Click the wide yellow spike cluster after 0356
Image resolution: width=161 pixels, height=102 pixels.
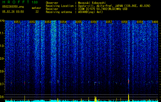[x=95, y=99]
